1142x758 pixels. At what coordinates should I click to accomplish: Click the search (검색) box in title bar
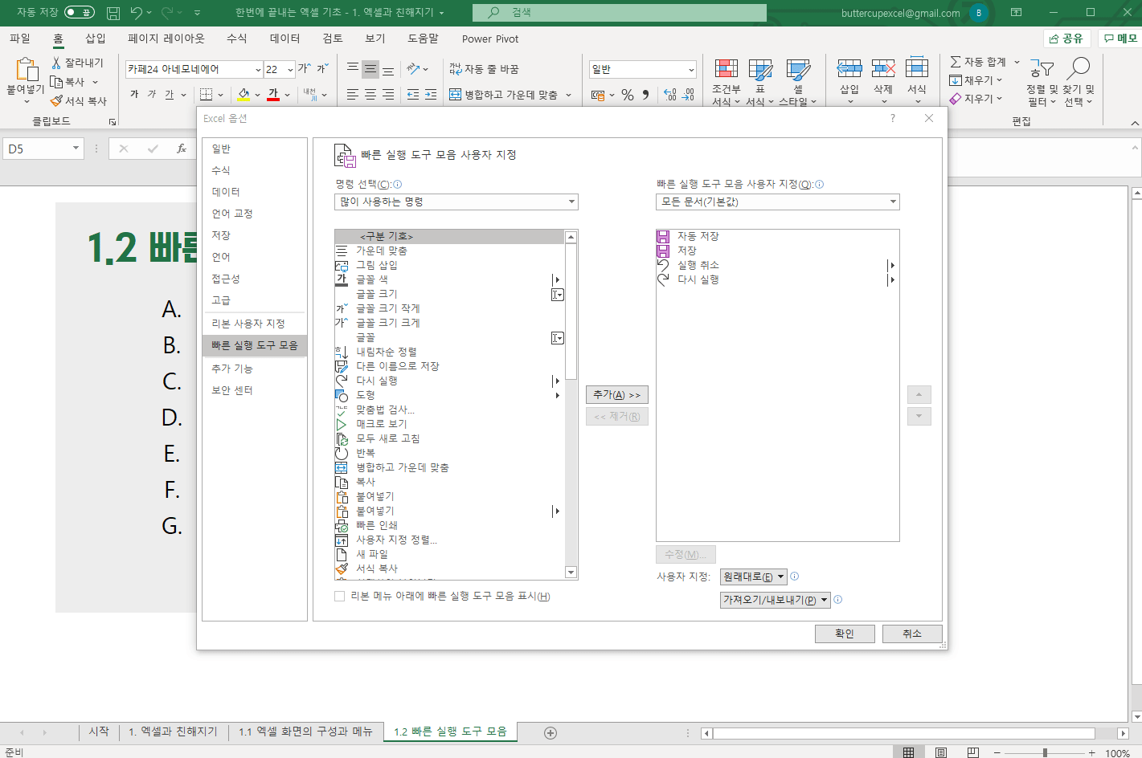tap(620, 13)
